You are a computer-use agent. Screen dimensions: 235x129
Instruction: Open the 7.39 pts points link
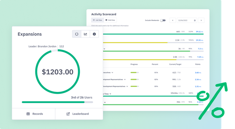[200, 57]
